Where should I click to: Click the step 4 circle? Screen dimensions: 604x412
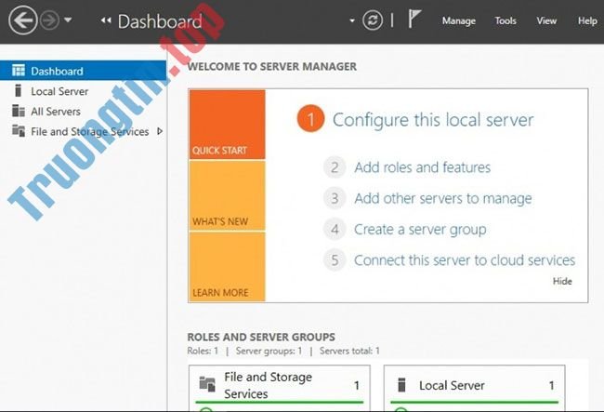click(x=335, y=229)
